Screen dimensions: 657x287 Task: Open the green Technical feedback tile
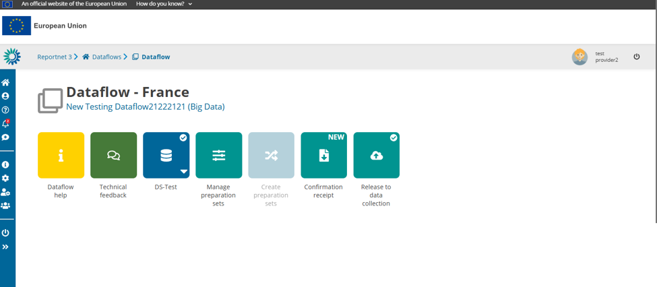pyautogui.click(x=114, y=155)
